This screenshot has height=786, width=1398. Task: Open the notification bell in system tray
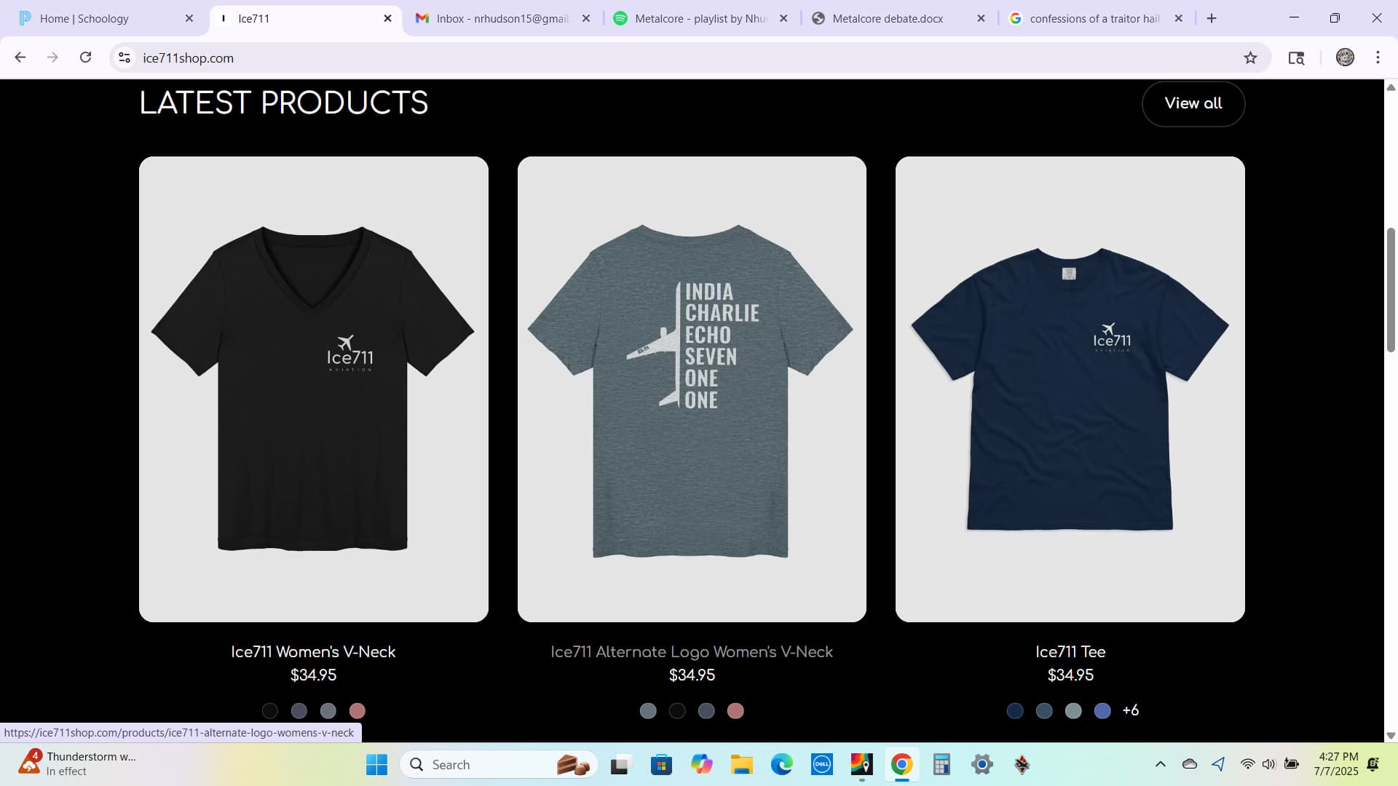(x=1373, y=764)
